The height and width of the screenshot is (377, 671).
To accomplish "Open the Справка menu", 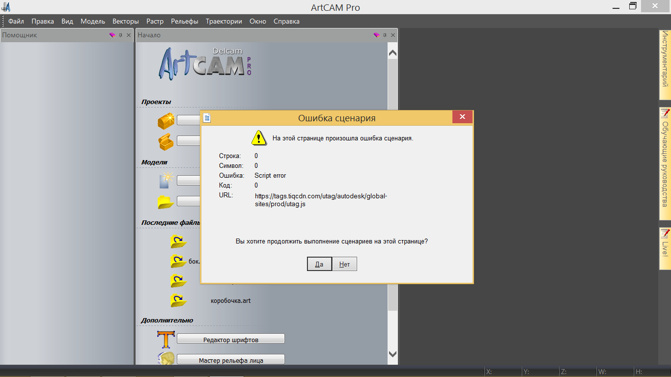I will click(286, 21).
